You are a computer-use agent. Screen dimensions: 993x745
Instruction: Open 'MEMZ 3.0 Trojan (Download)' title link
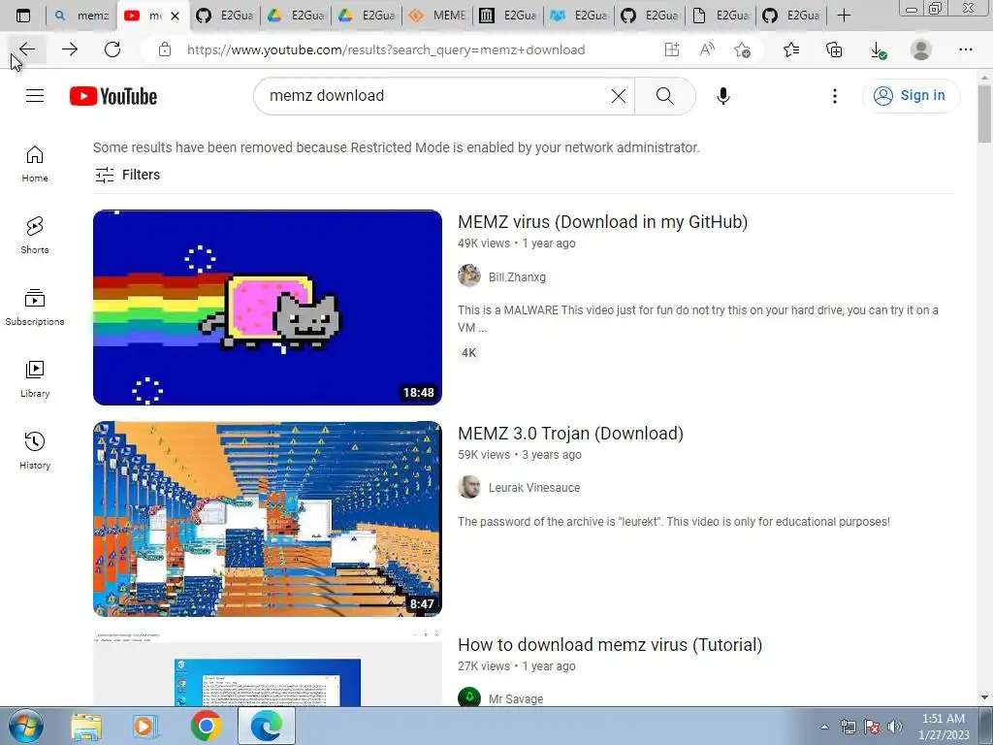coord(570,434)
